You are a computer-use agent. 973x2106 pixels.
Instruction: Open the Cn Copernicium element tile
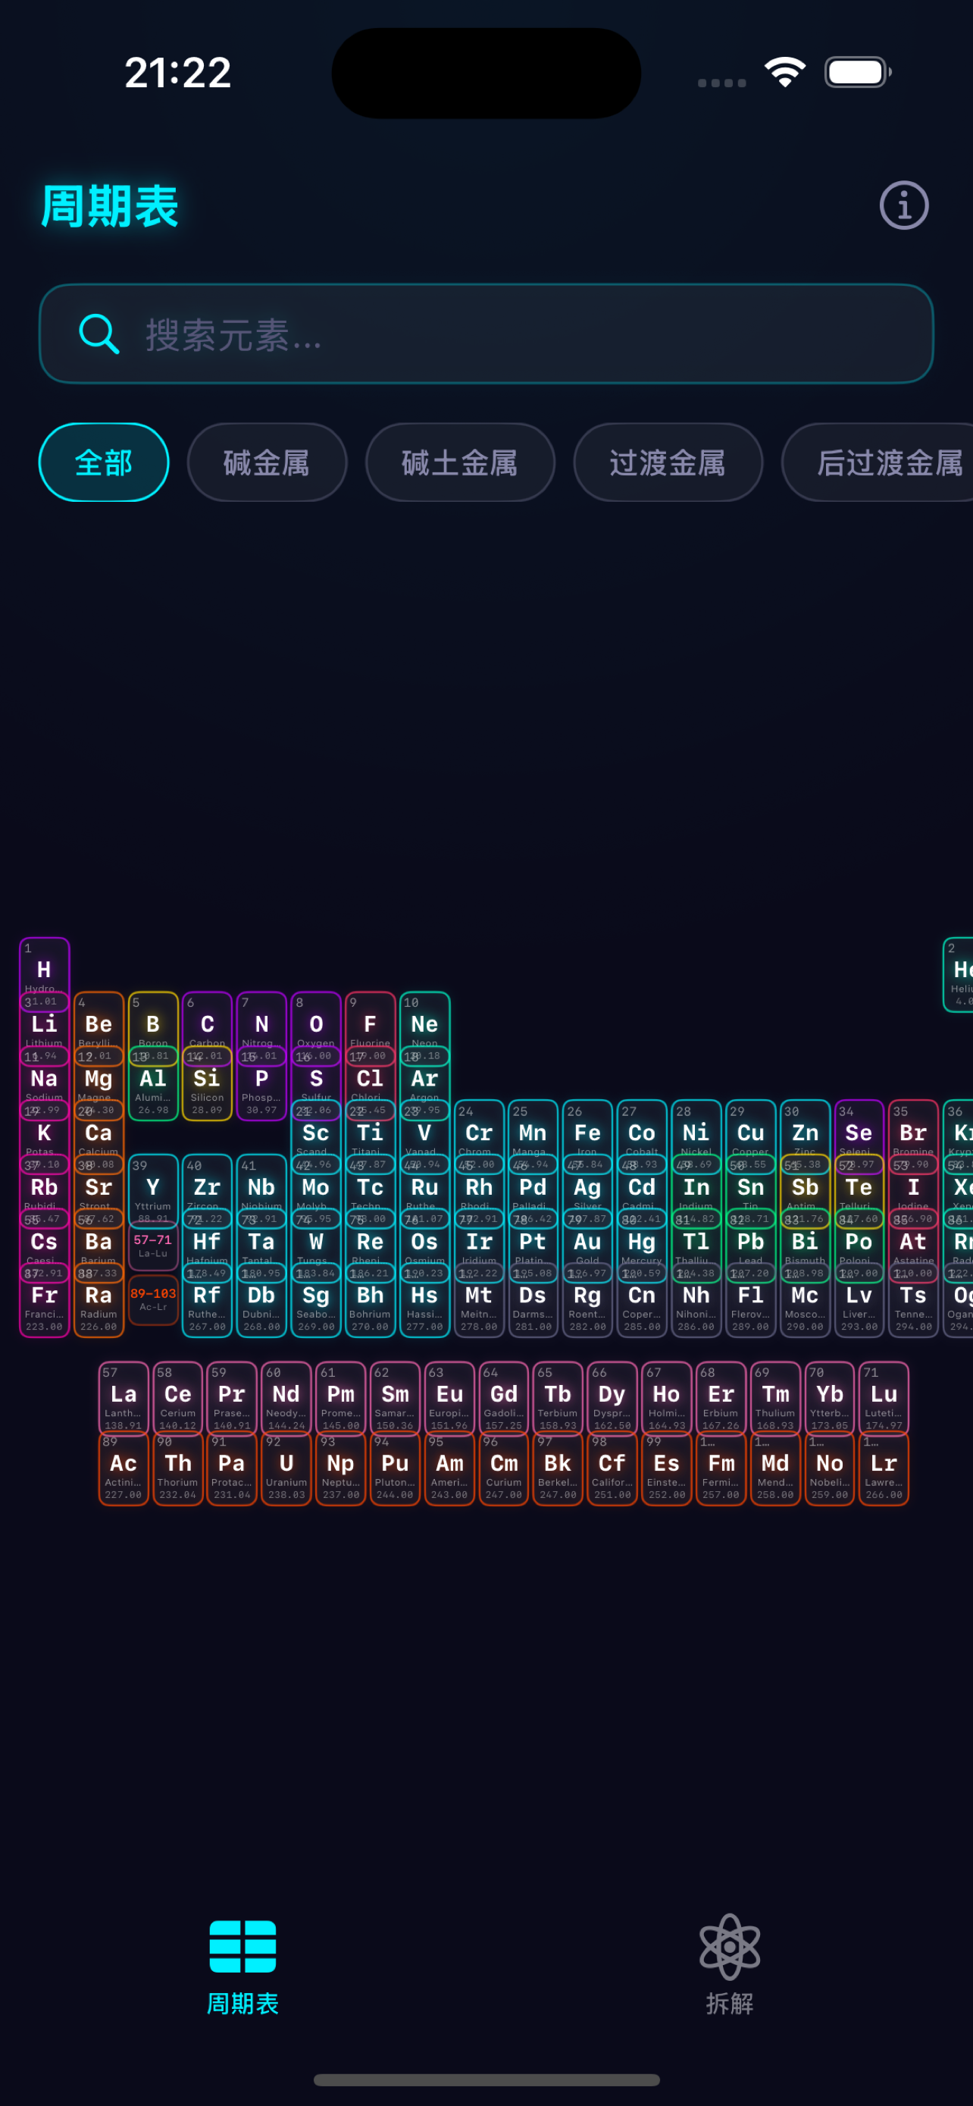coord(641,1301)
